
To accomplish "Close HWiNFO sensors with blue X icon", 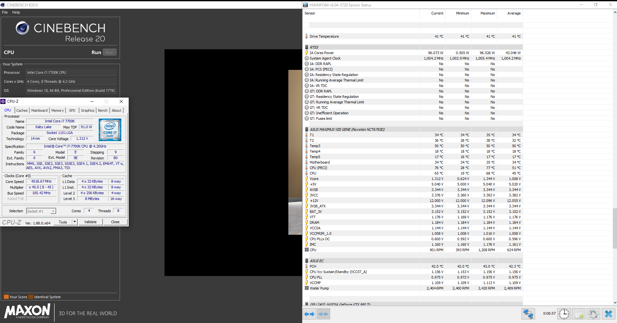I will [608, 314].
